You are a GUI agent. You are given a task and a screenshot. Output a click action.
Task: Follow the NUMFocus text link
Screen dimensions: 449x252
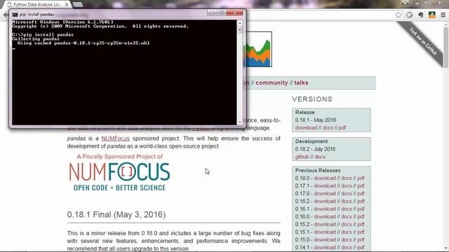(x=115, y=139)
